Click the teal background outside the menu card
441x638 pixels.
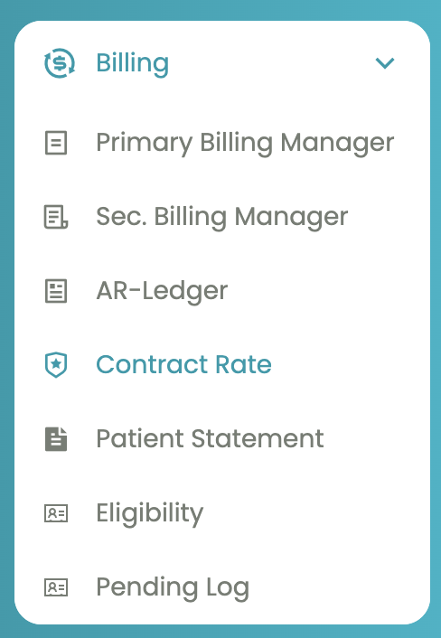(x=220, y=9)
